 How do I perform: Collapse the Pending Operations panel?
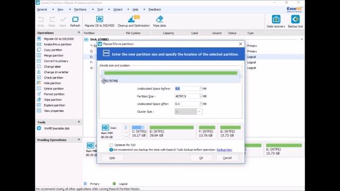79,140
